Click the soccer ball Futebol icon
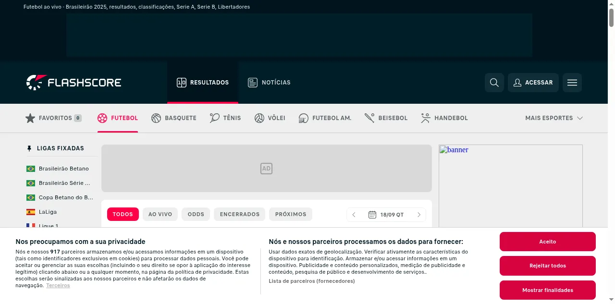Image resolution: width=615 pixels, height=304 pixels. tap(102, 118)
